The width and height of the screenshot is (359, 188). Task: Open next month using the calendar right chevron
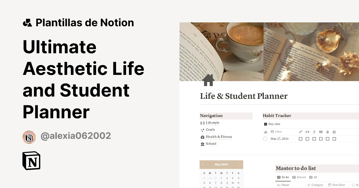point(240,164)
